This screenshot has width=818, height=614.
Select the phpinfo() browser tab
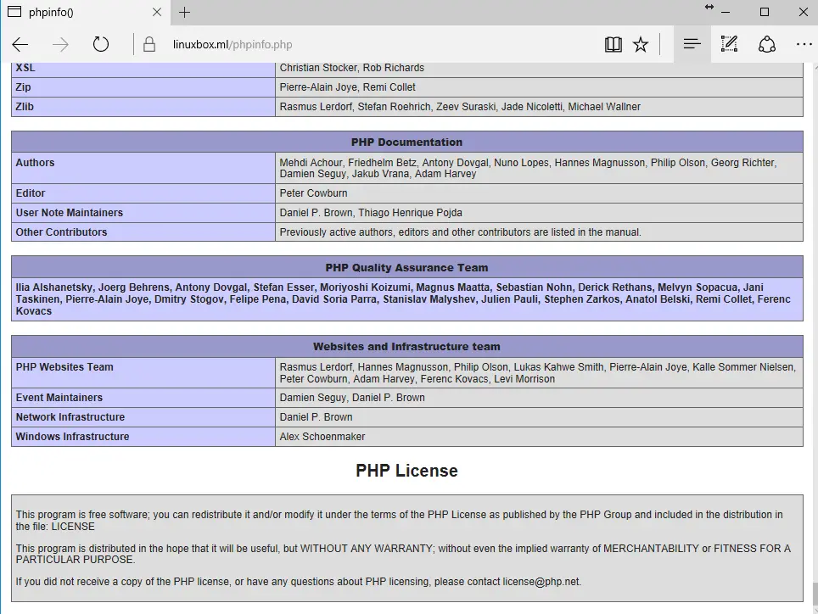(x=85, y=13)
